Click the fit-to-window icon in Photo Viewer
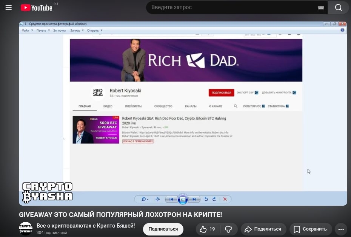Image resolution: width=351 pixels, height=237 pixels. coord(157,199)
